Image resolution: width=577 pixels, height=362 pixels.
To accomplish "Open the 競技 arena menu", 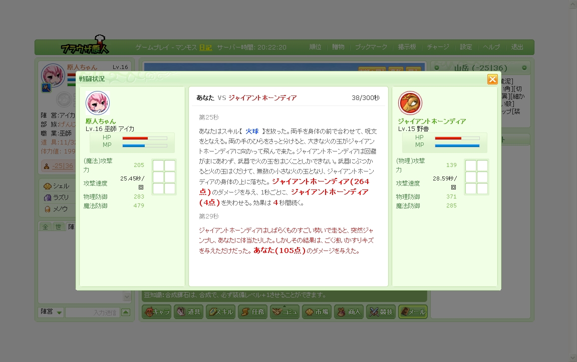I will pos(381,311).
